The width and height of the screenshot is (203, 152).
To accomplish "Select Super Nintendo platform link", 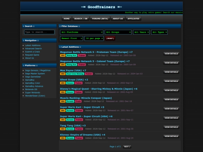I will 33,93.
